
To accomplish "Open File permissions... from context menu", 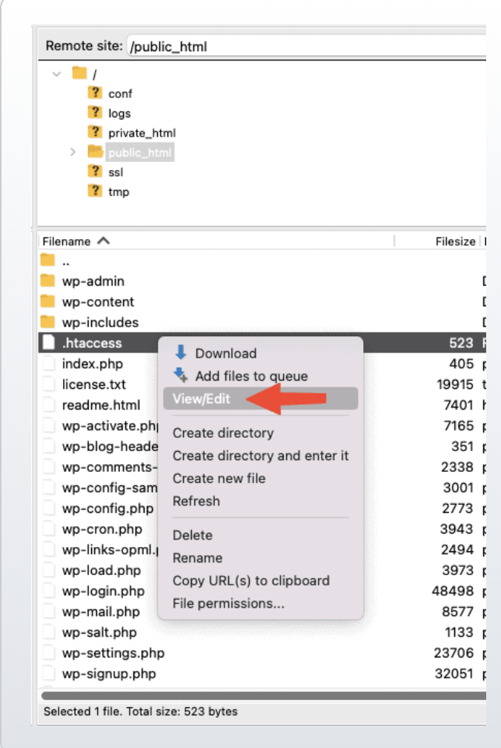I will tap(260, 603).
